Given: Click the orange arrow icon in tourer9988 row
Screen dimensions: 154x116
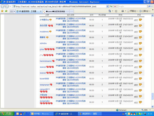Looking at the screenshot, I should click(x=140, y=79).
